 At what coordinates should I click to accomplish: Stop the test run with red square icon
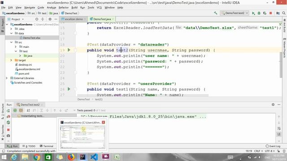click(x=8, y=130)
